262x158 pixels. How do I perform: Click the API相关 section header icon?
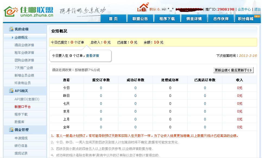pyautogui.click(x=11, y=91)
